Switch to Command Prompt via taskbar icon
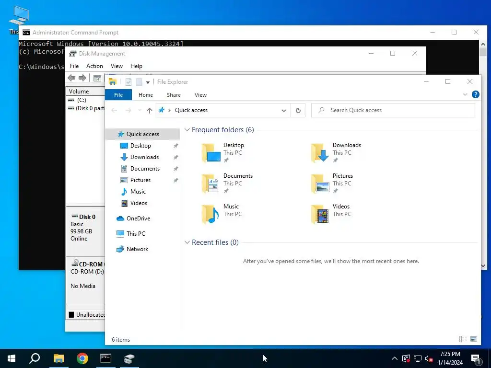 [105, 358]
